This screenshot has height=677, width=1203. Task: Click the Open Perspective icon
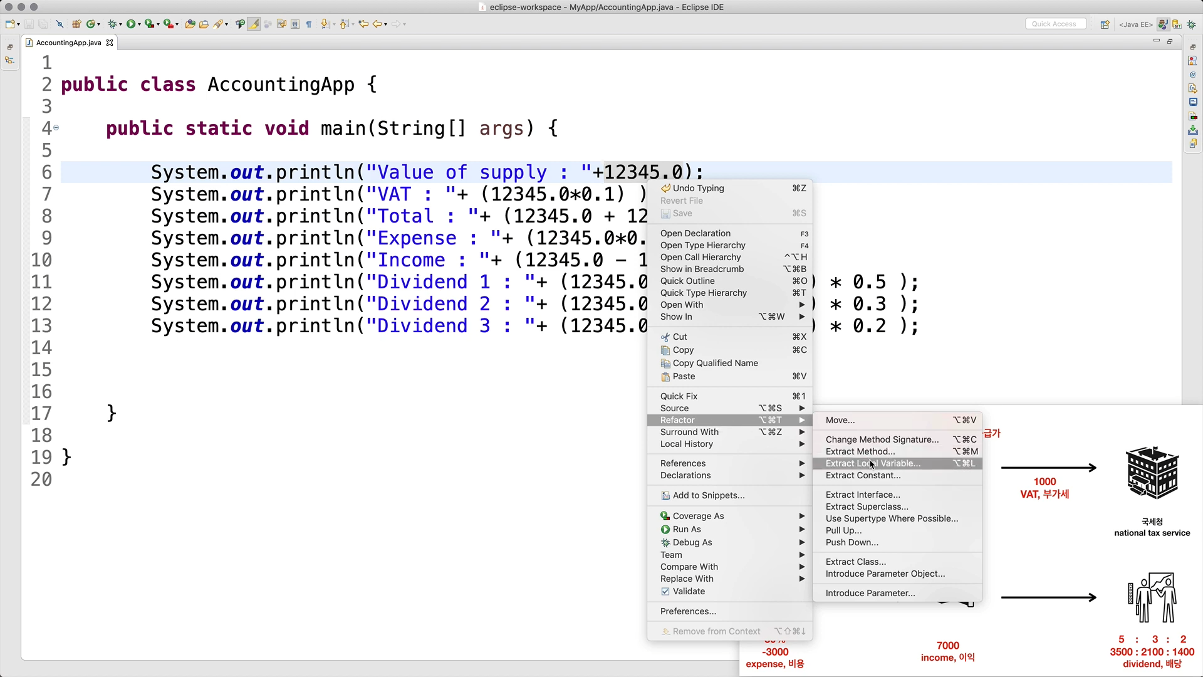pyautogui.click(x=1105, y=24)
